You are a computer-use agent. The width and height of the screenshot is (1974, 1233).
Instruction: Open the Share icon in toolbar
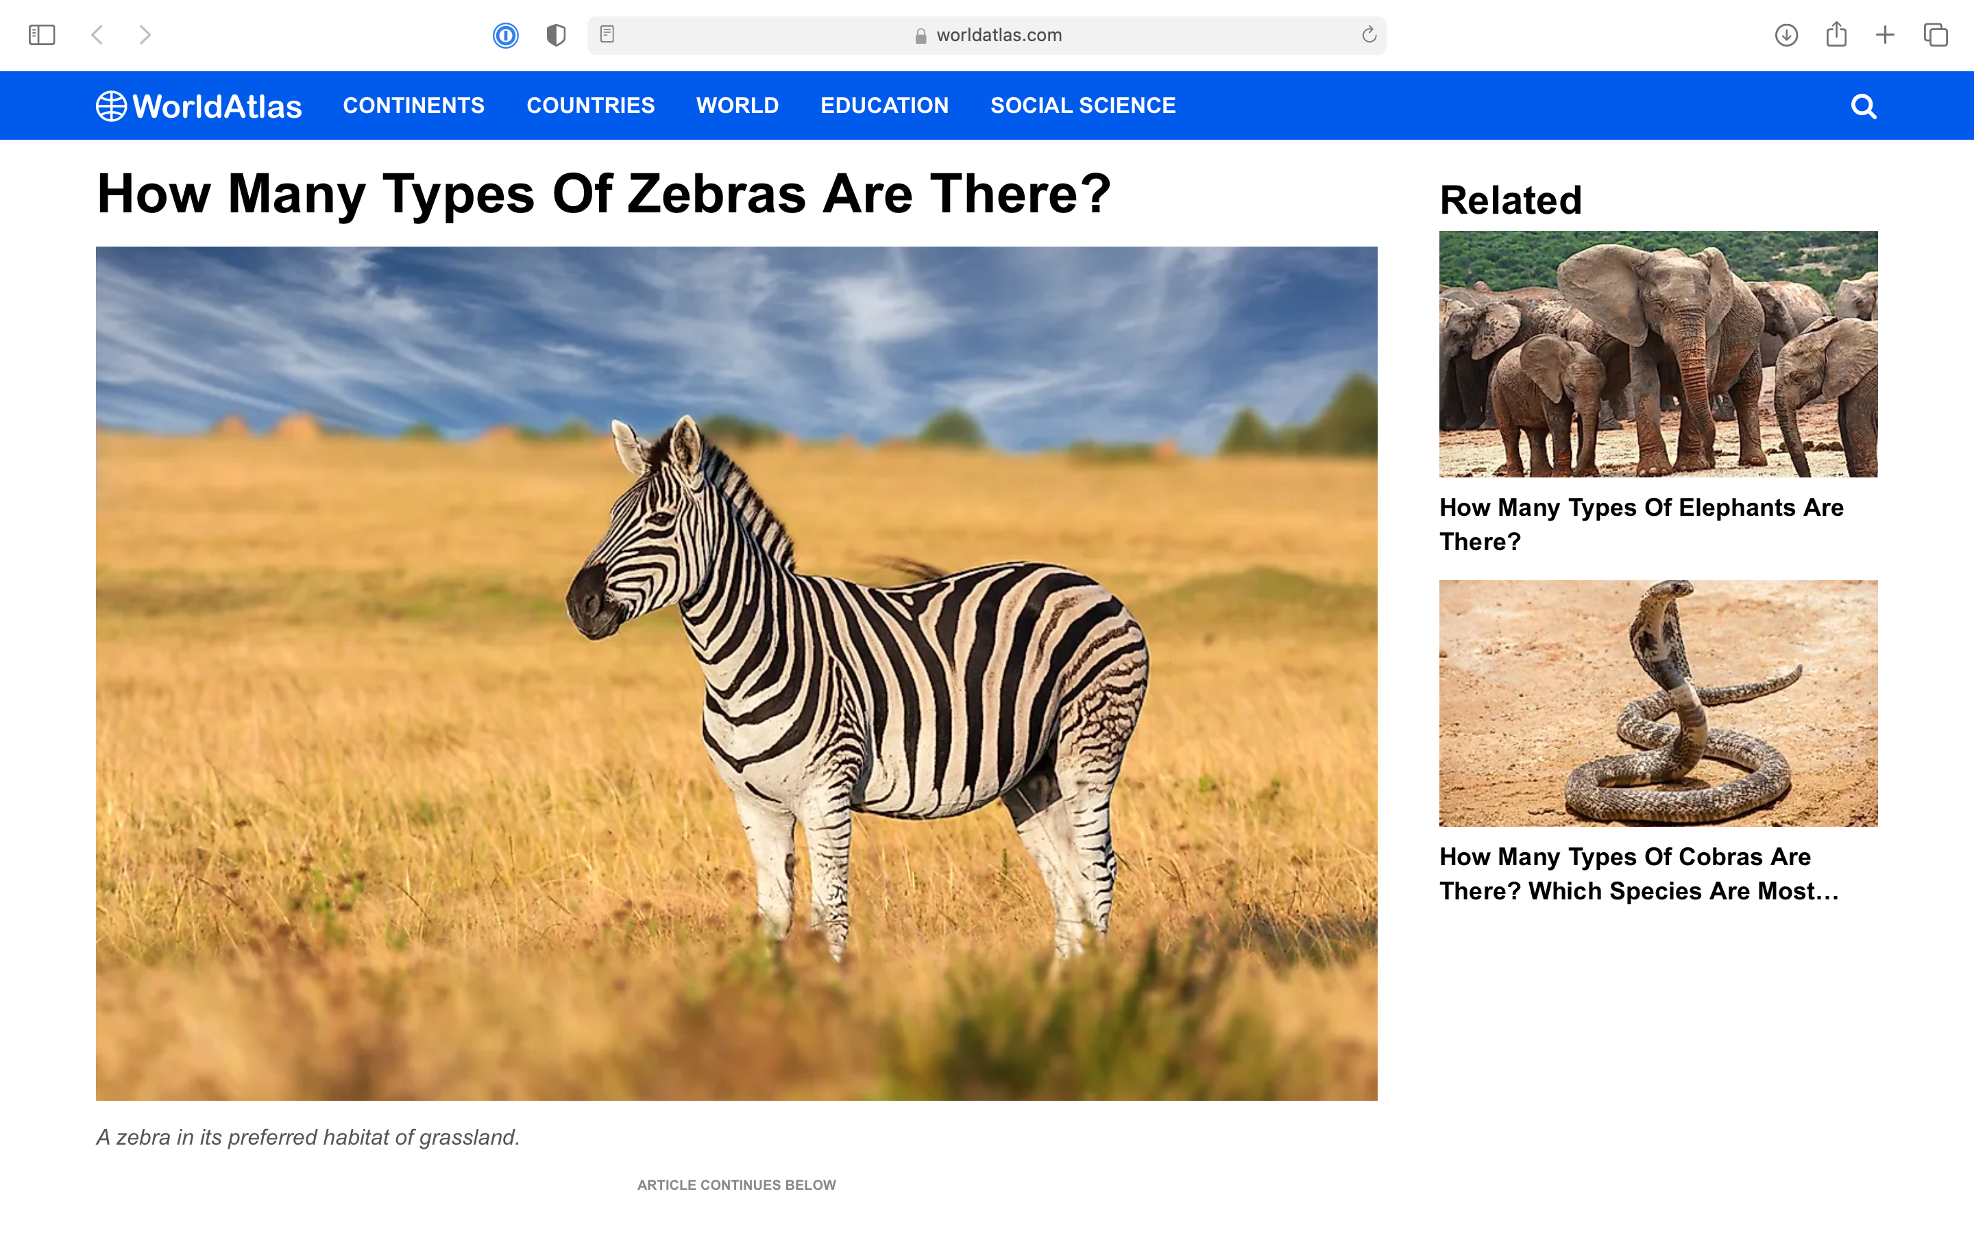[1836, 34]
